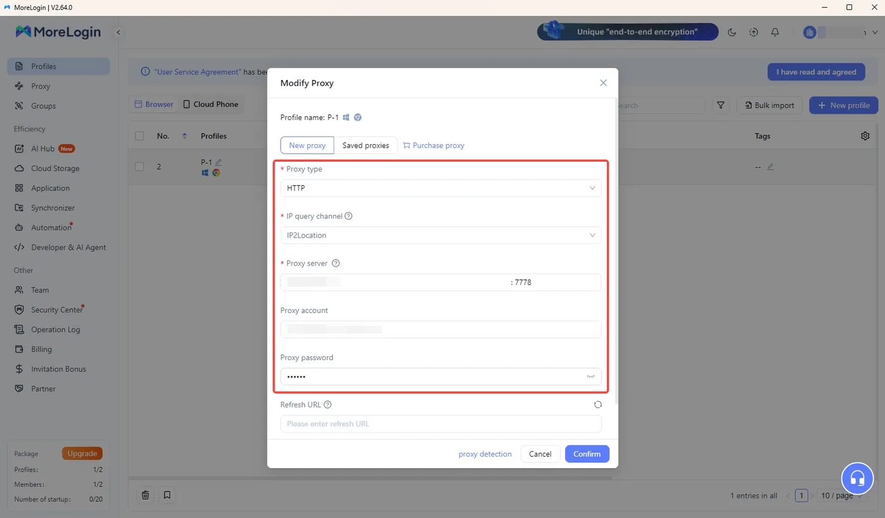The width and height of the screenshot is (885, 518).
Task: Click the Refresh URL reload icon
Action: (598, 405)
